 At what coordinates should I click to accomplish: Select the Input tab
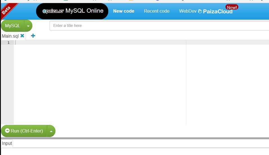[x=7, y=143]
